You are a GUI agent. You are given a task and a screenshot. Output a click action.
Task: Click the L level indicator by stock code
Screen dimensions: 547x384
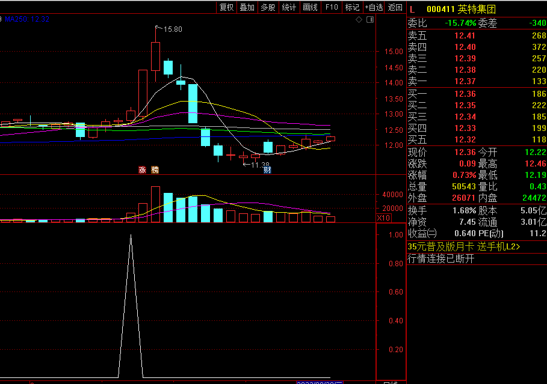pos(412,10)
